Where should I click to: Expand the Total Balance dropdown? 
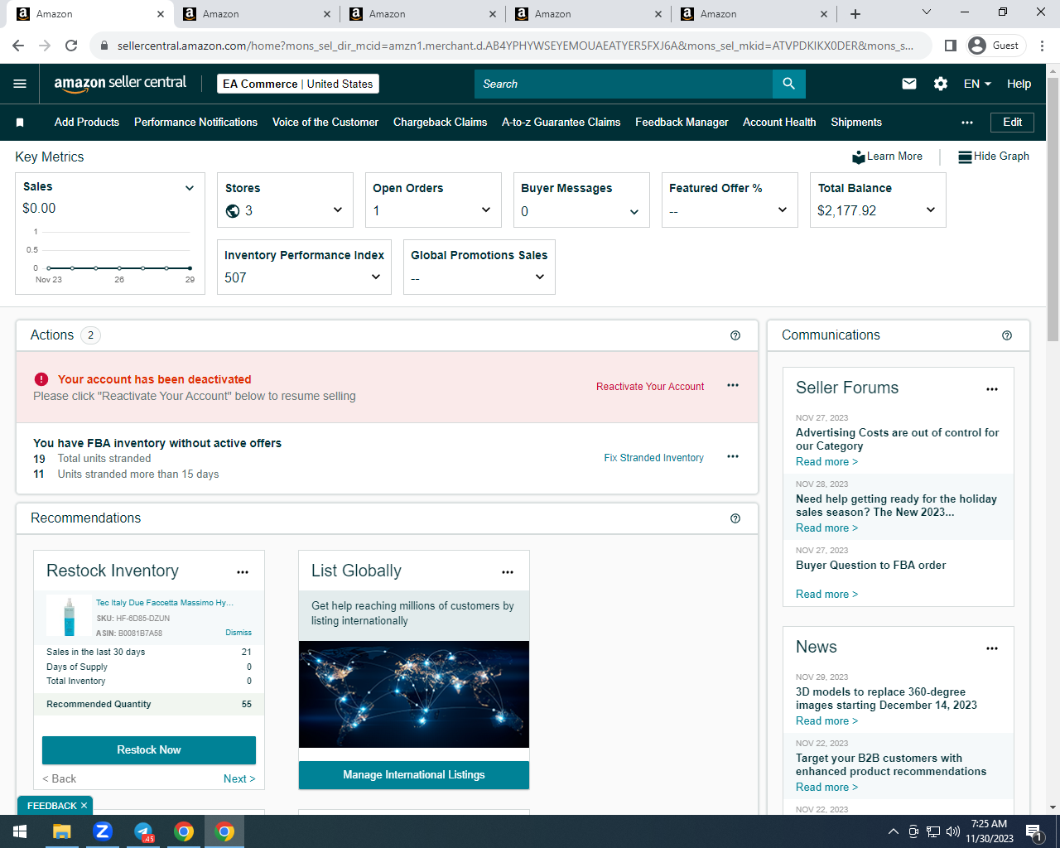pos(931,210)
